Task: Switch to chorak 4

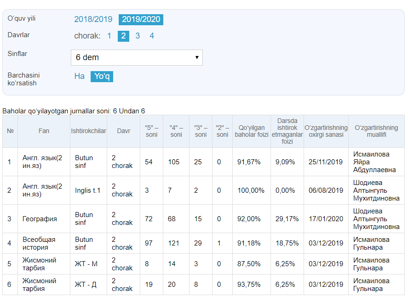Action: coord(152,36)
